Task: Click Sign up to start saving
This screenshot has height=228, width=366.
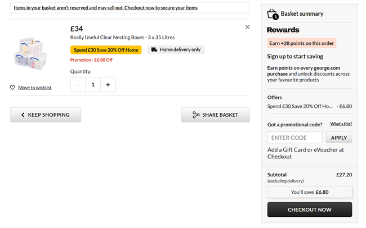Action: pos(295,56)
